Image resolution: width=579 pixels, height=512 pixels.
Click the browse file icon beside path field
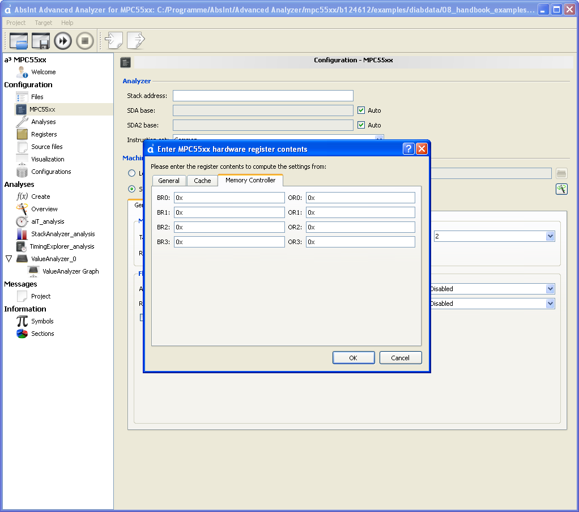pos(561,173)
